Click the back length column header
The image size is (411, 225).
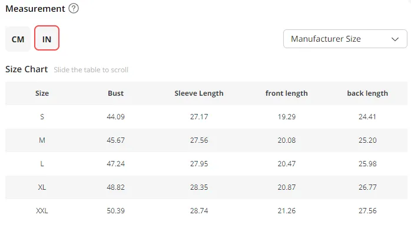point(367,93)
